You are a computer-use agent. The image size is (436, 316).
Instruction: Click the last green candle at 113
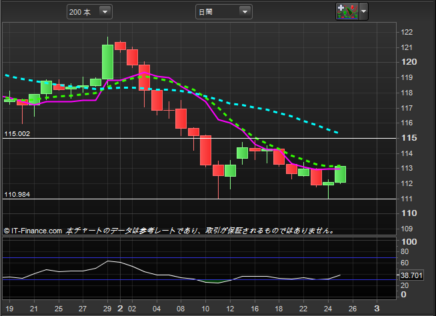(341, 175)
